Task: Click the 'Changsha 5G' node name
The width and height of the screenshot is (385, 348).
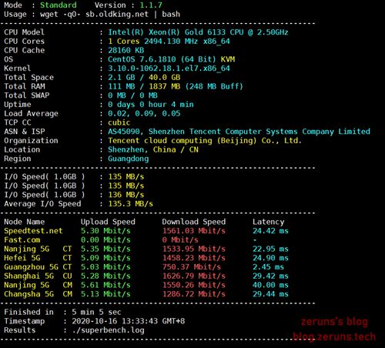Action: tap(28, 294)
